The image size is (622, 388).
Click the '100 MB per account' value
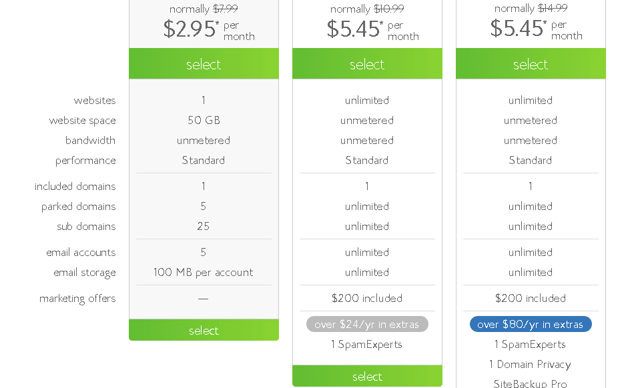[x=204, y=273]
